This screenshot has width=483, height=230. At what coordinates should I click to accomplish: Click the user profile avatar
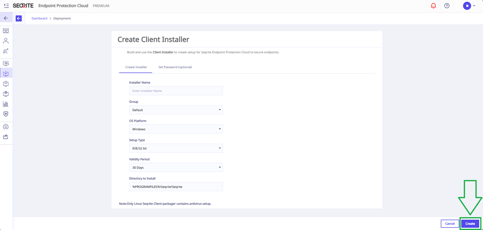(467, 6)
